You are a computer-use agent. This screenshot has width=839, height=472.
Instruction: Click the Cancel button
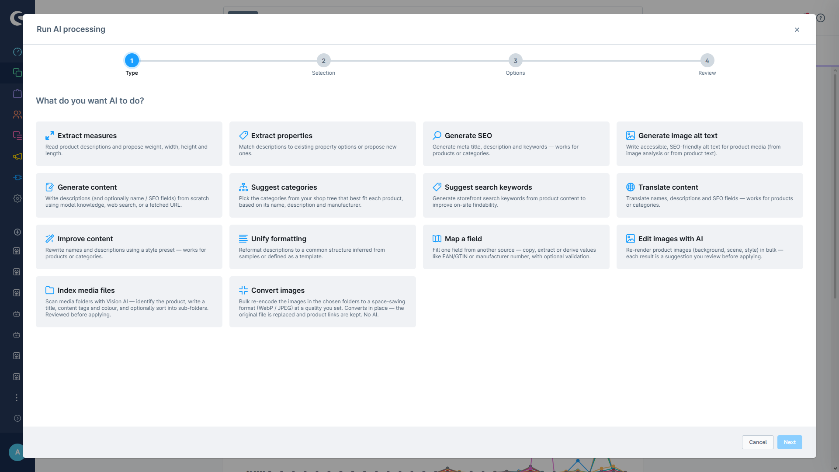pos(758,442)
